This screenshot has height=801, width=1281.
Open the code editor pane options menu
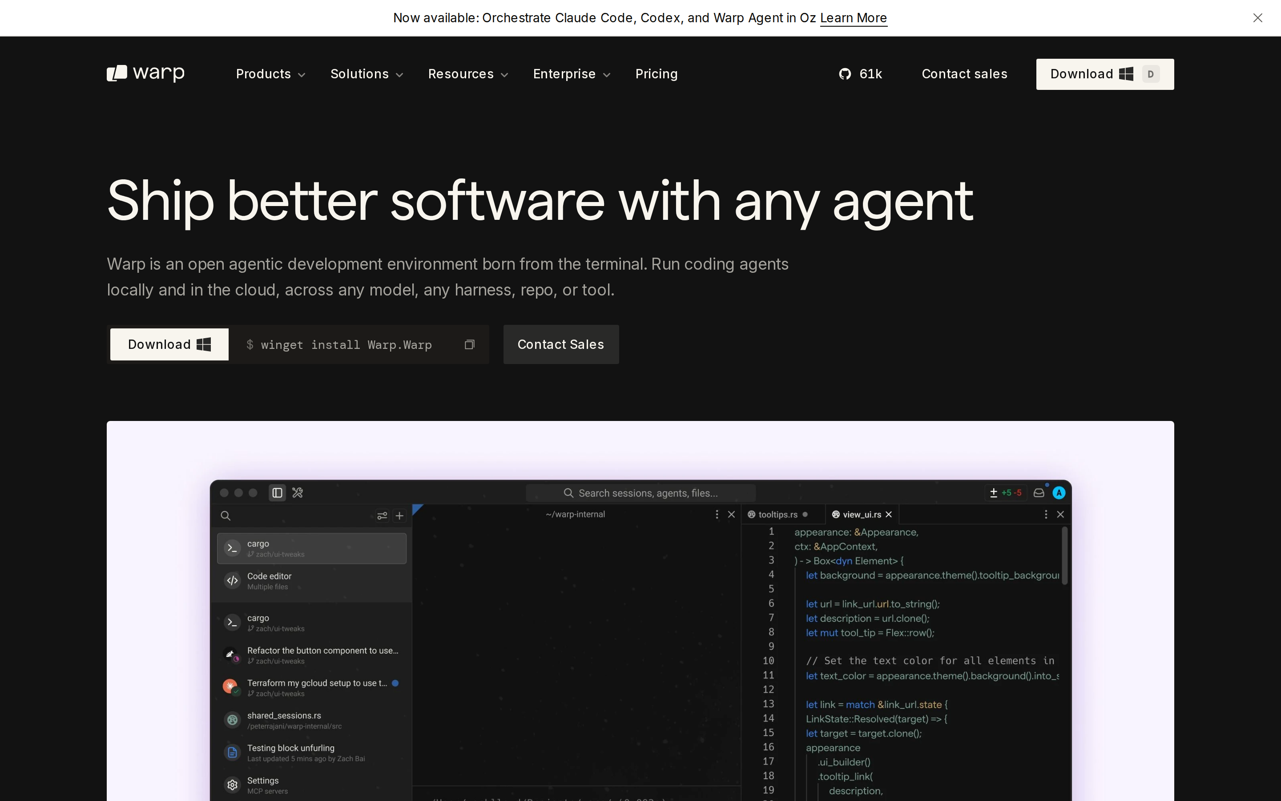coord(1045,514)
